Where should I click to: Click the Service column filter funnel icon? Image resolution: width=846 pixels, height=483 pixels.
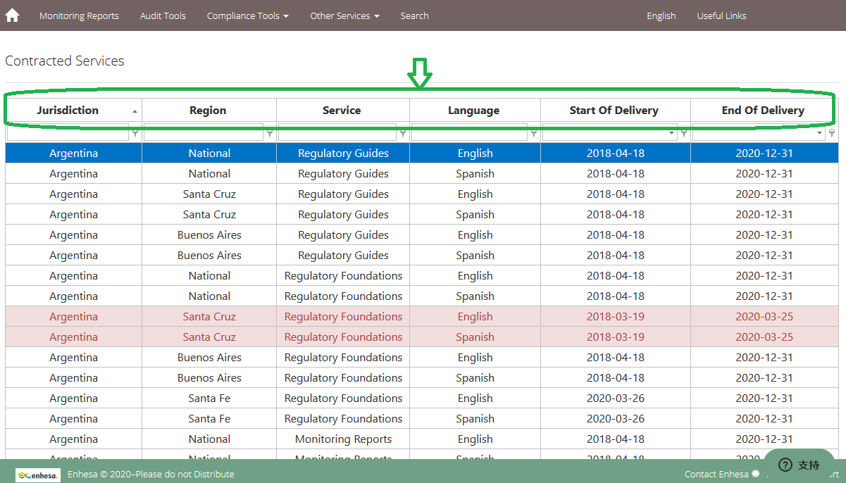[x=403, y=132]
